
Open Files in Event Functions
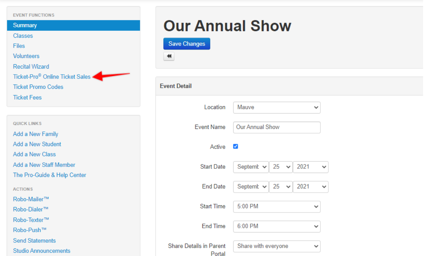[19, 46]
